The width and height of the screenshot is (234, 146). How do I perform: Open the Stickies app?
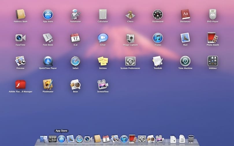click(103, 61)
